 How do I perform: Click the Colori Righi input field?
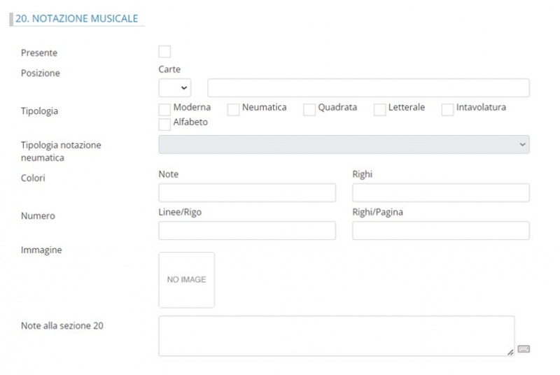point(440,192)
